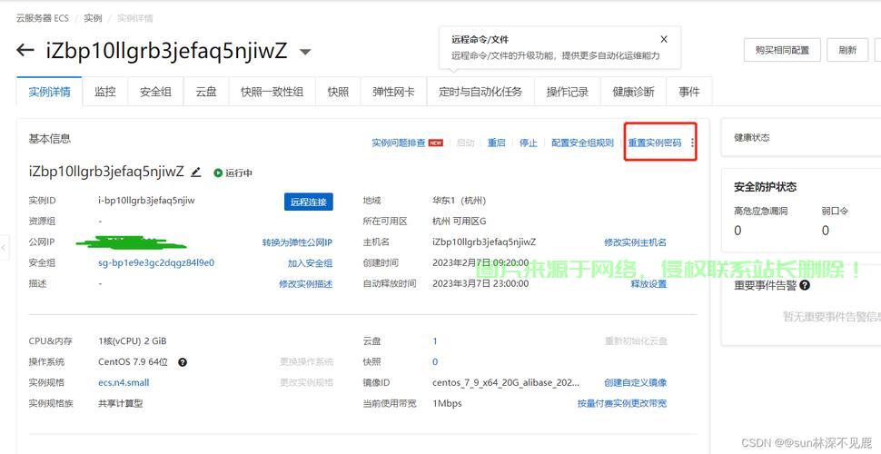Click the creation time 2023年2月7日 09:20:00
The image size is (881, 454).
pos(480,263)
